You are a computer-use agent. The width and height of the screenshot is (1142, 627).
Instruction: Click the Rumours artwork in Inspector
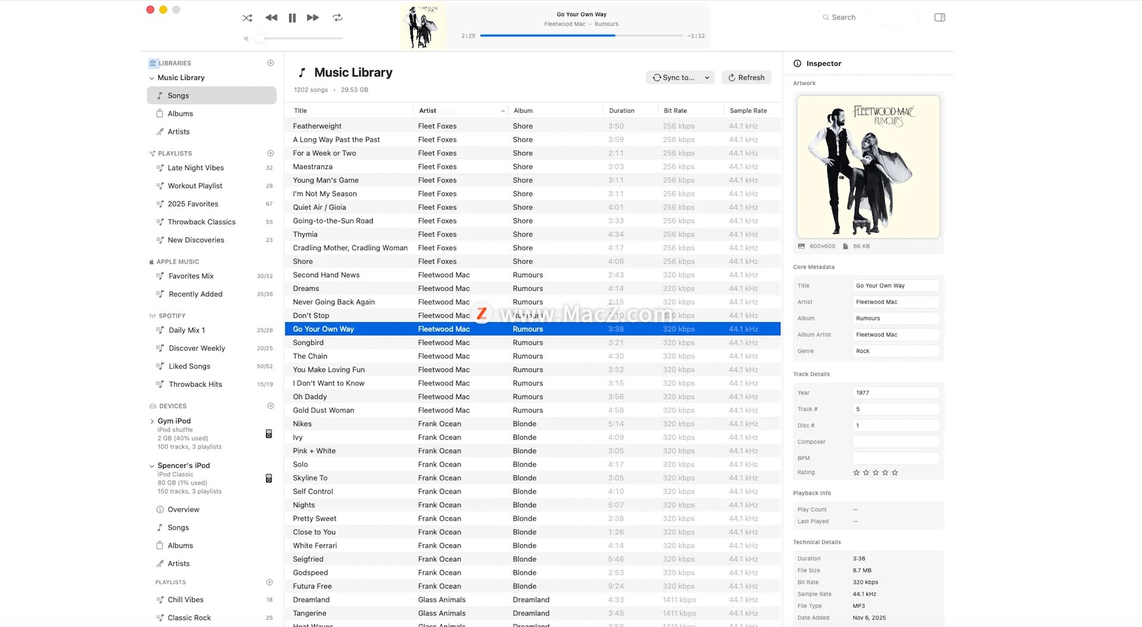(x=868, y=167)
